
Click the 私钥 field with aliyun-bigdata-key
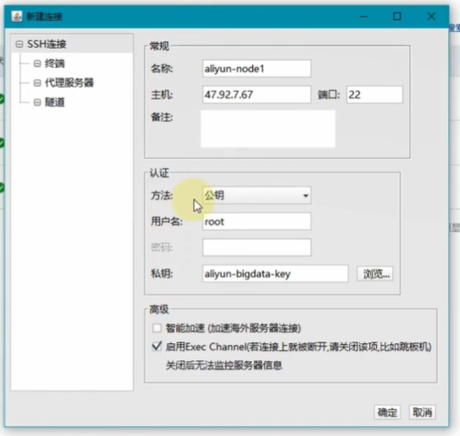[x=275, y=273]
